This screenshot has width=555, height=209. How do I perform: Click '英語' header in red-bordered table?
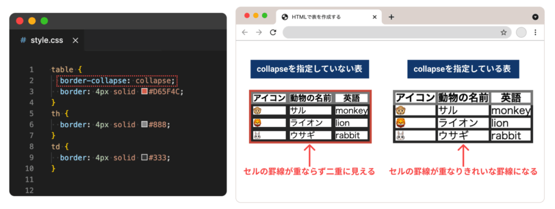pos(351,98)
